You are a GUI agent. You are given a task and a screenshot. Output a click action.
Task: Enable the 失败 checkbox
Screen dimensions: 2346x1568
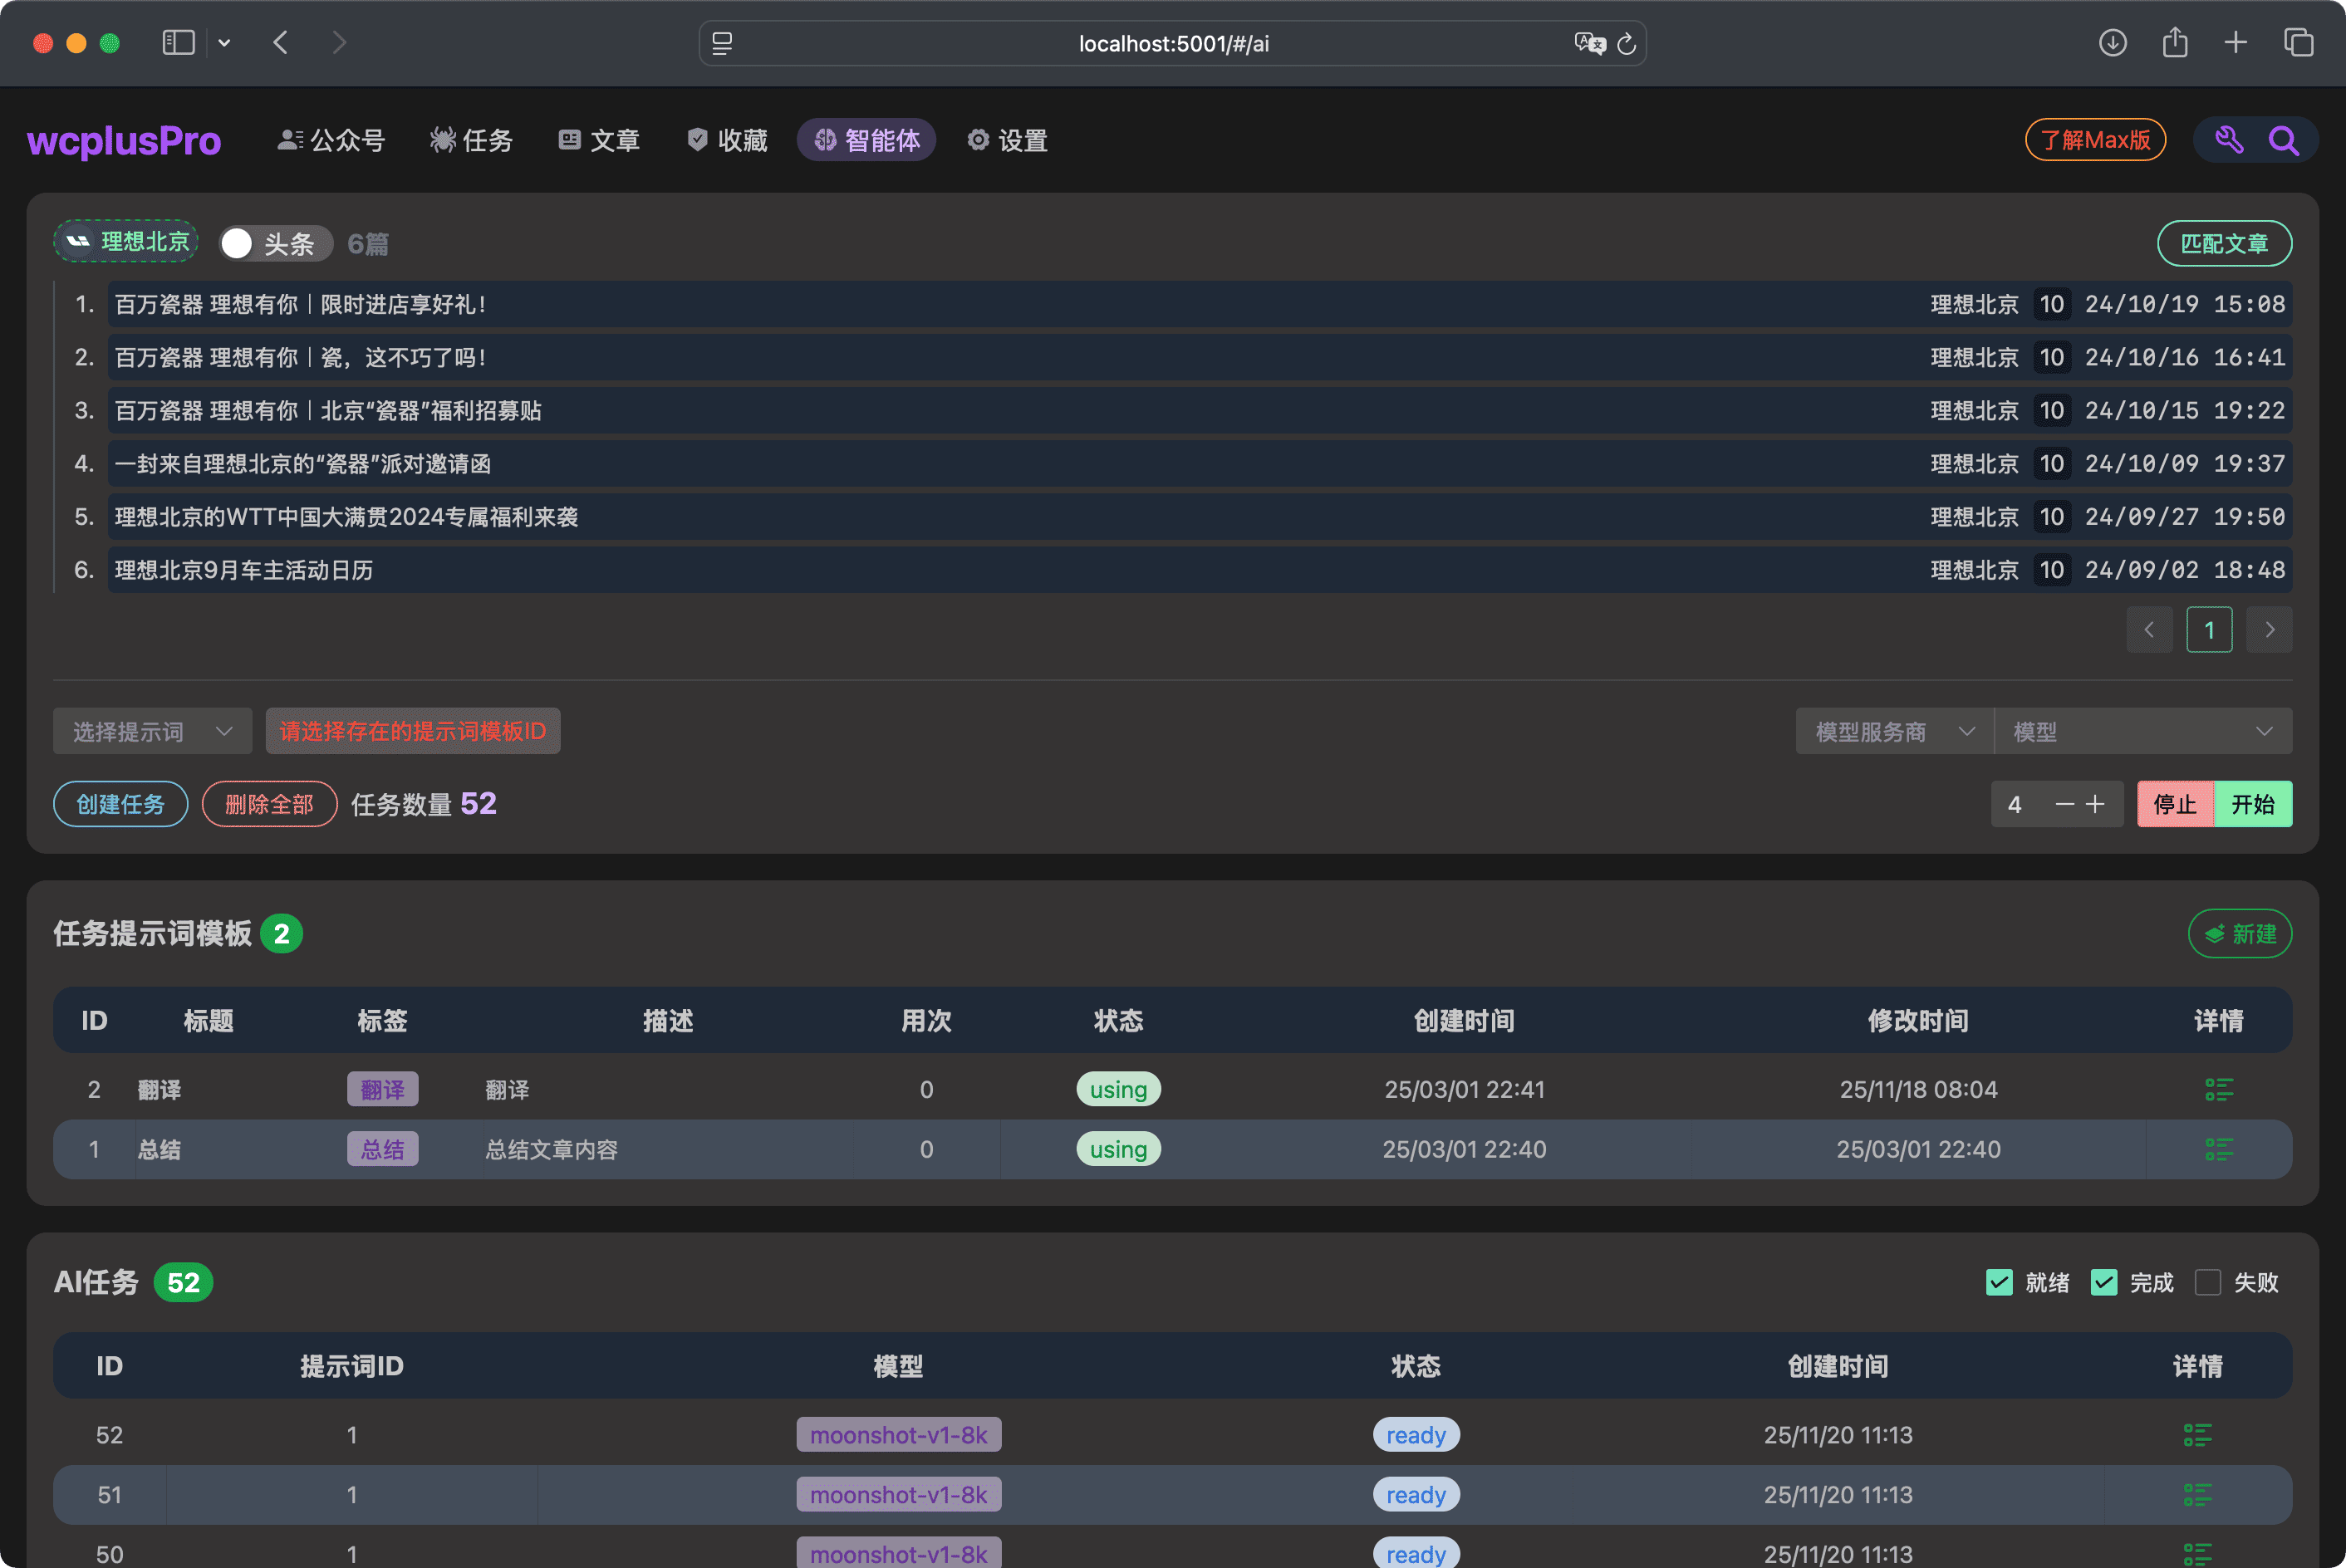click(x=2208, y=1281)
